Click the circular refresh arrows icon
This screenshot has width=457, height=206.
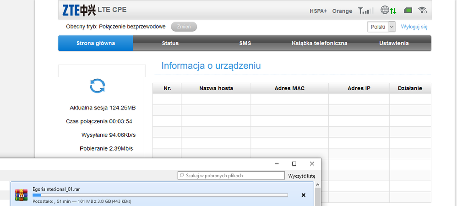[97, 85]
